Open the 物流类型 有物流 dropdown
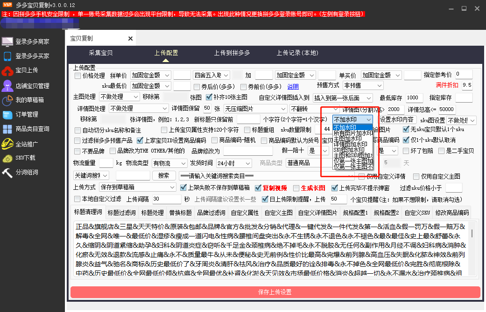 tap(170, 163)
